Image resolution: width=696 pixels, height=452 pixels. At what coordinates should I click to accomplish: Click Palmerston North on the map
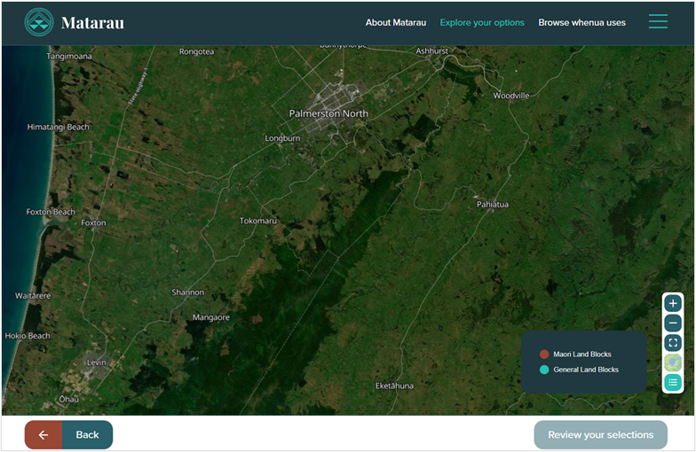[328, 113]
